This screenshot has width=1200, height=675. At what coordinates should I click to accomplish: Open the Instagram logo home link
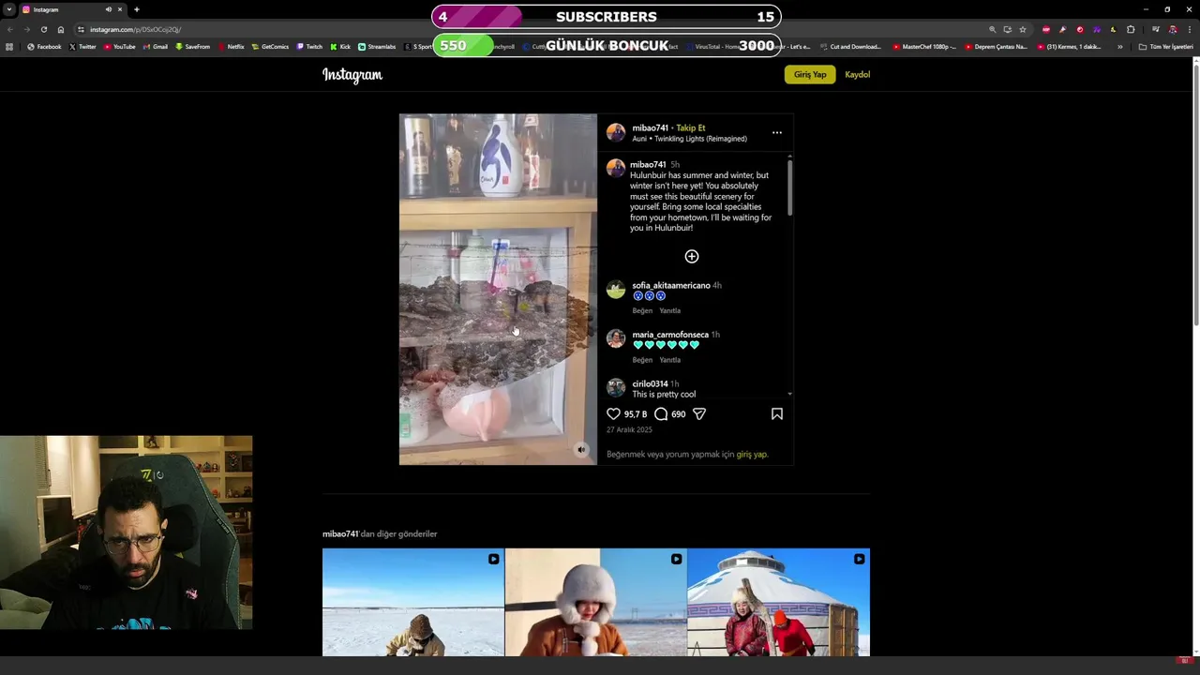point(352,75)
